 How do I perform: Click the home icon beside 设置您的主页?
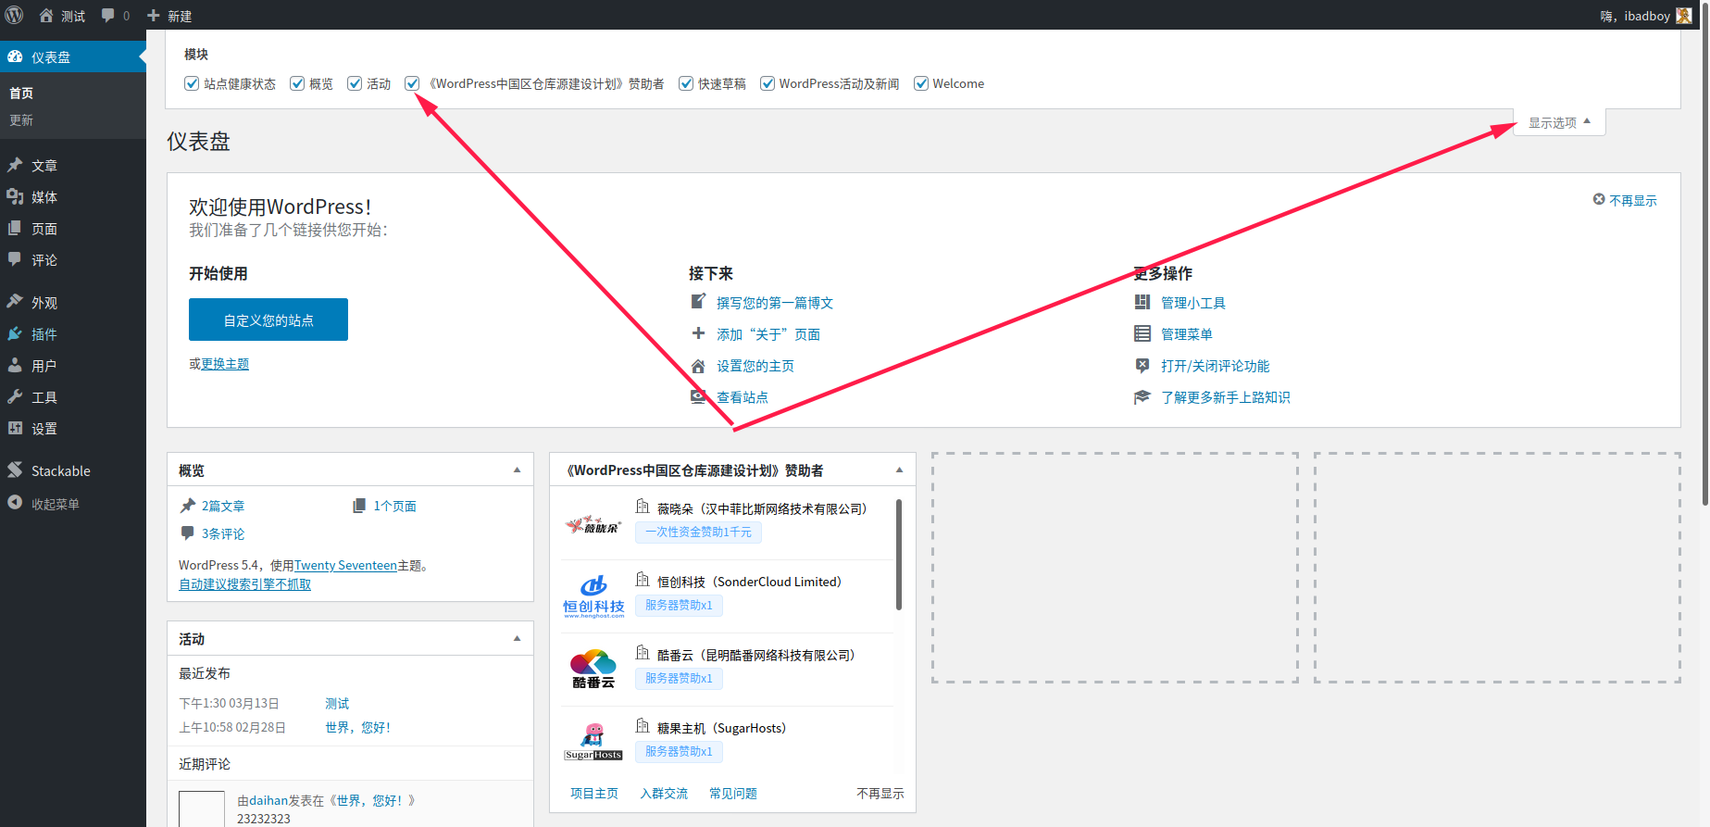699,366
